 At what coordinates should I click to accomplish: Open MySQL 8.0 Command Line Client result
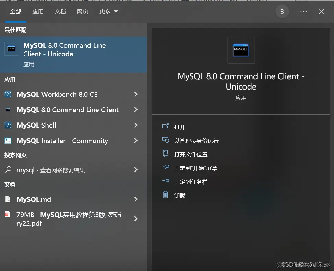click(x=73, y=110)
